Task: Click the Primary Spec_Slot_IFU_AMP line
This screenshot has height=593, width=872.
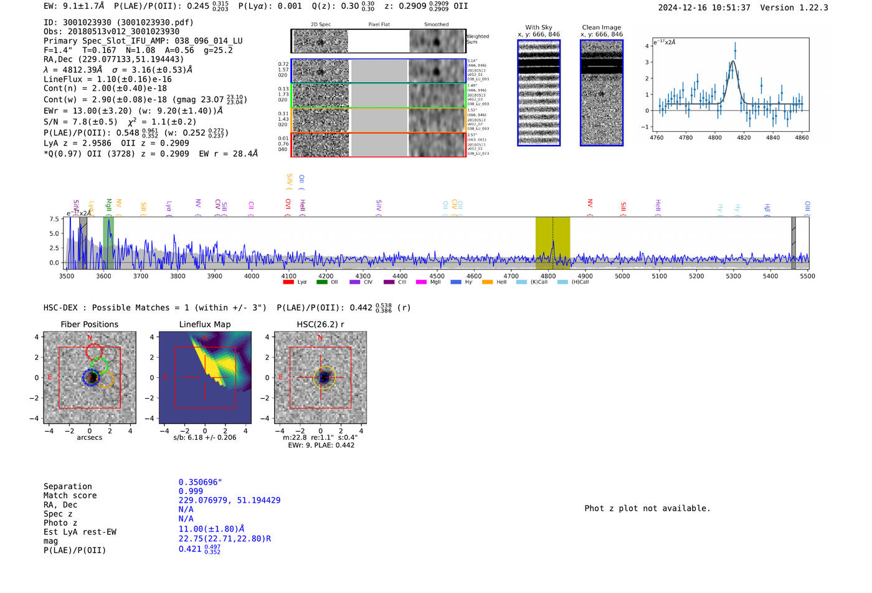Action: click(143, 41)
